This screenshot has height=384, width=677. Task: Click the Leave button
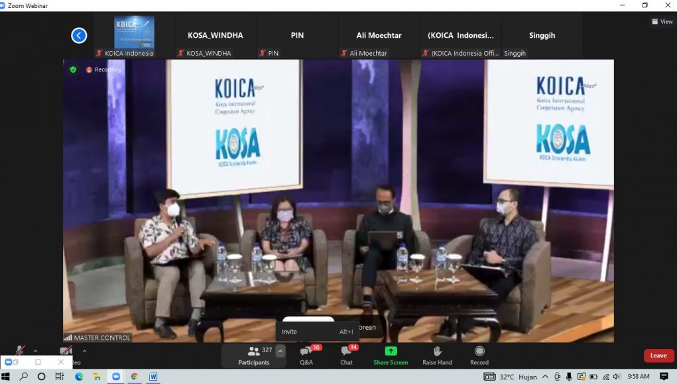(x=658, y=356)
